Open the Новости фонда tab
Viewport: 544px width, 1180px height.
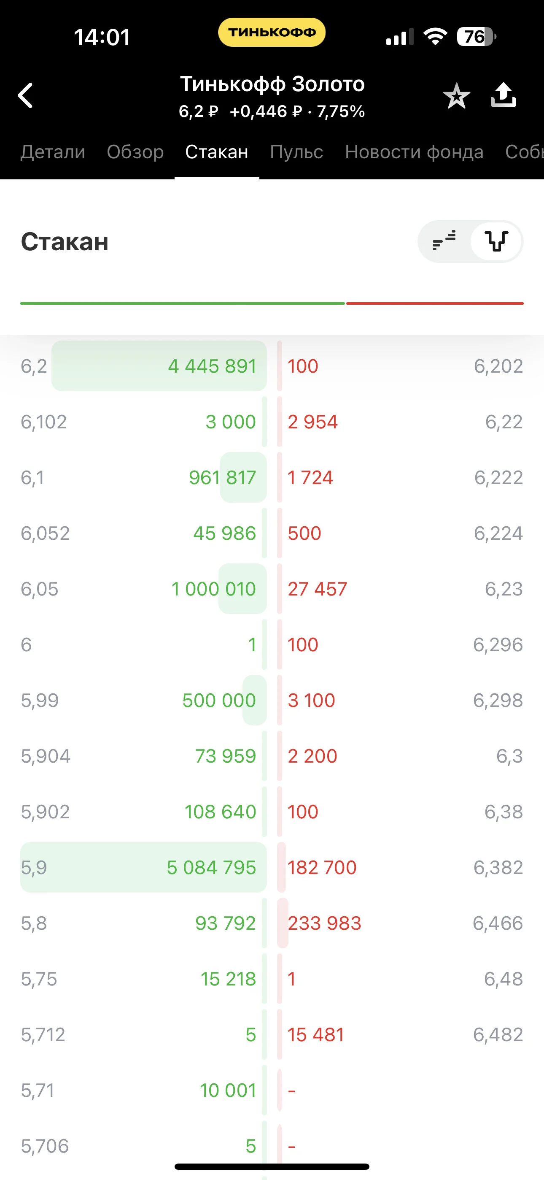point(414,152)
